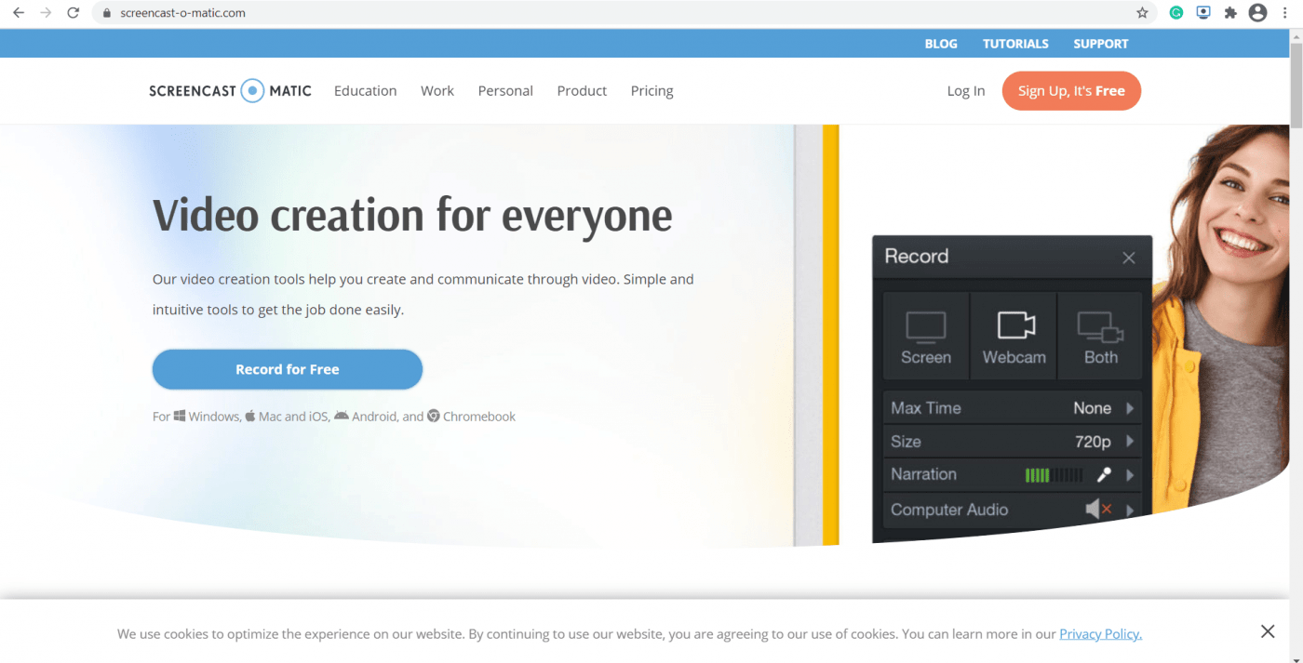Viewport: 1303px width, 663px height.
Task: Open the SUPPORT link
Action: (1100, 44)
